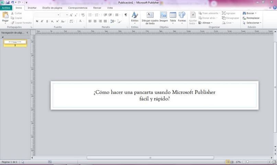Zoom out with the minus button

click(x=244, y=162)
